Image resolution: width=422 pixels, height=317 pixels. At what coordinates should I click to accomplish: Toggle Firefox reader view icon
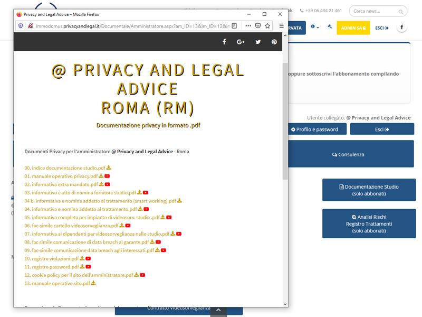tap(234, 26)
